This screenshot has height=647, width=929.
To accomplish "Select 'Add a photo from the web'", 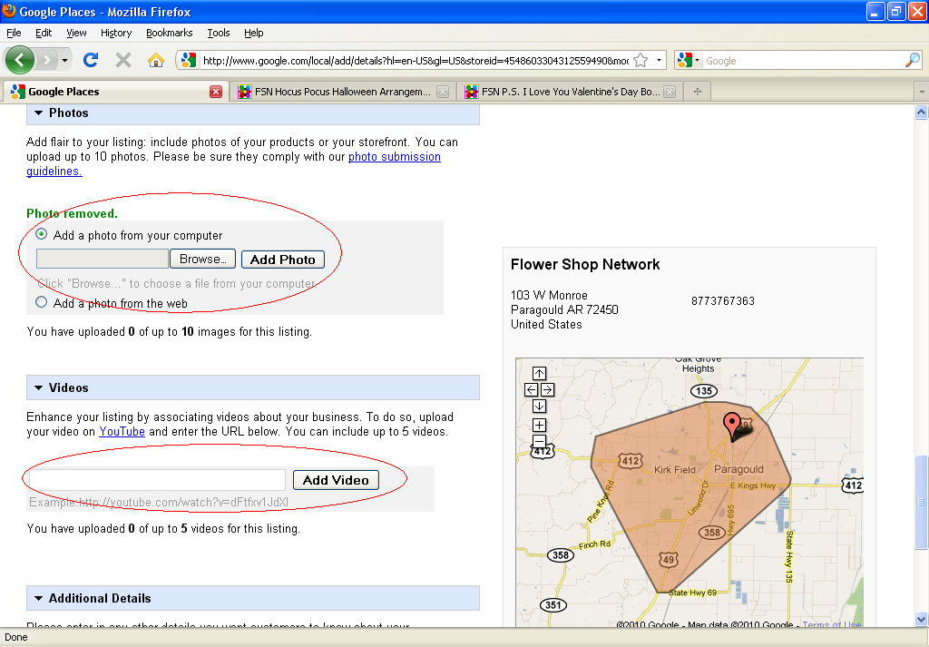I will (x=42, y=303).
